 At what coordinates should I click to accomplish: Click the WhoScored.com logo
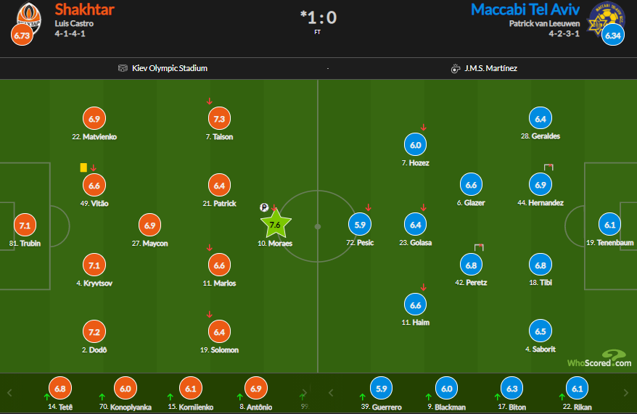tap(599, 360)
